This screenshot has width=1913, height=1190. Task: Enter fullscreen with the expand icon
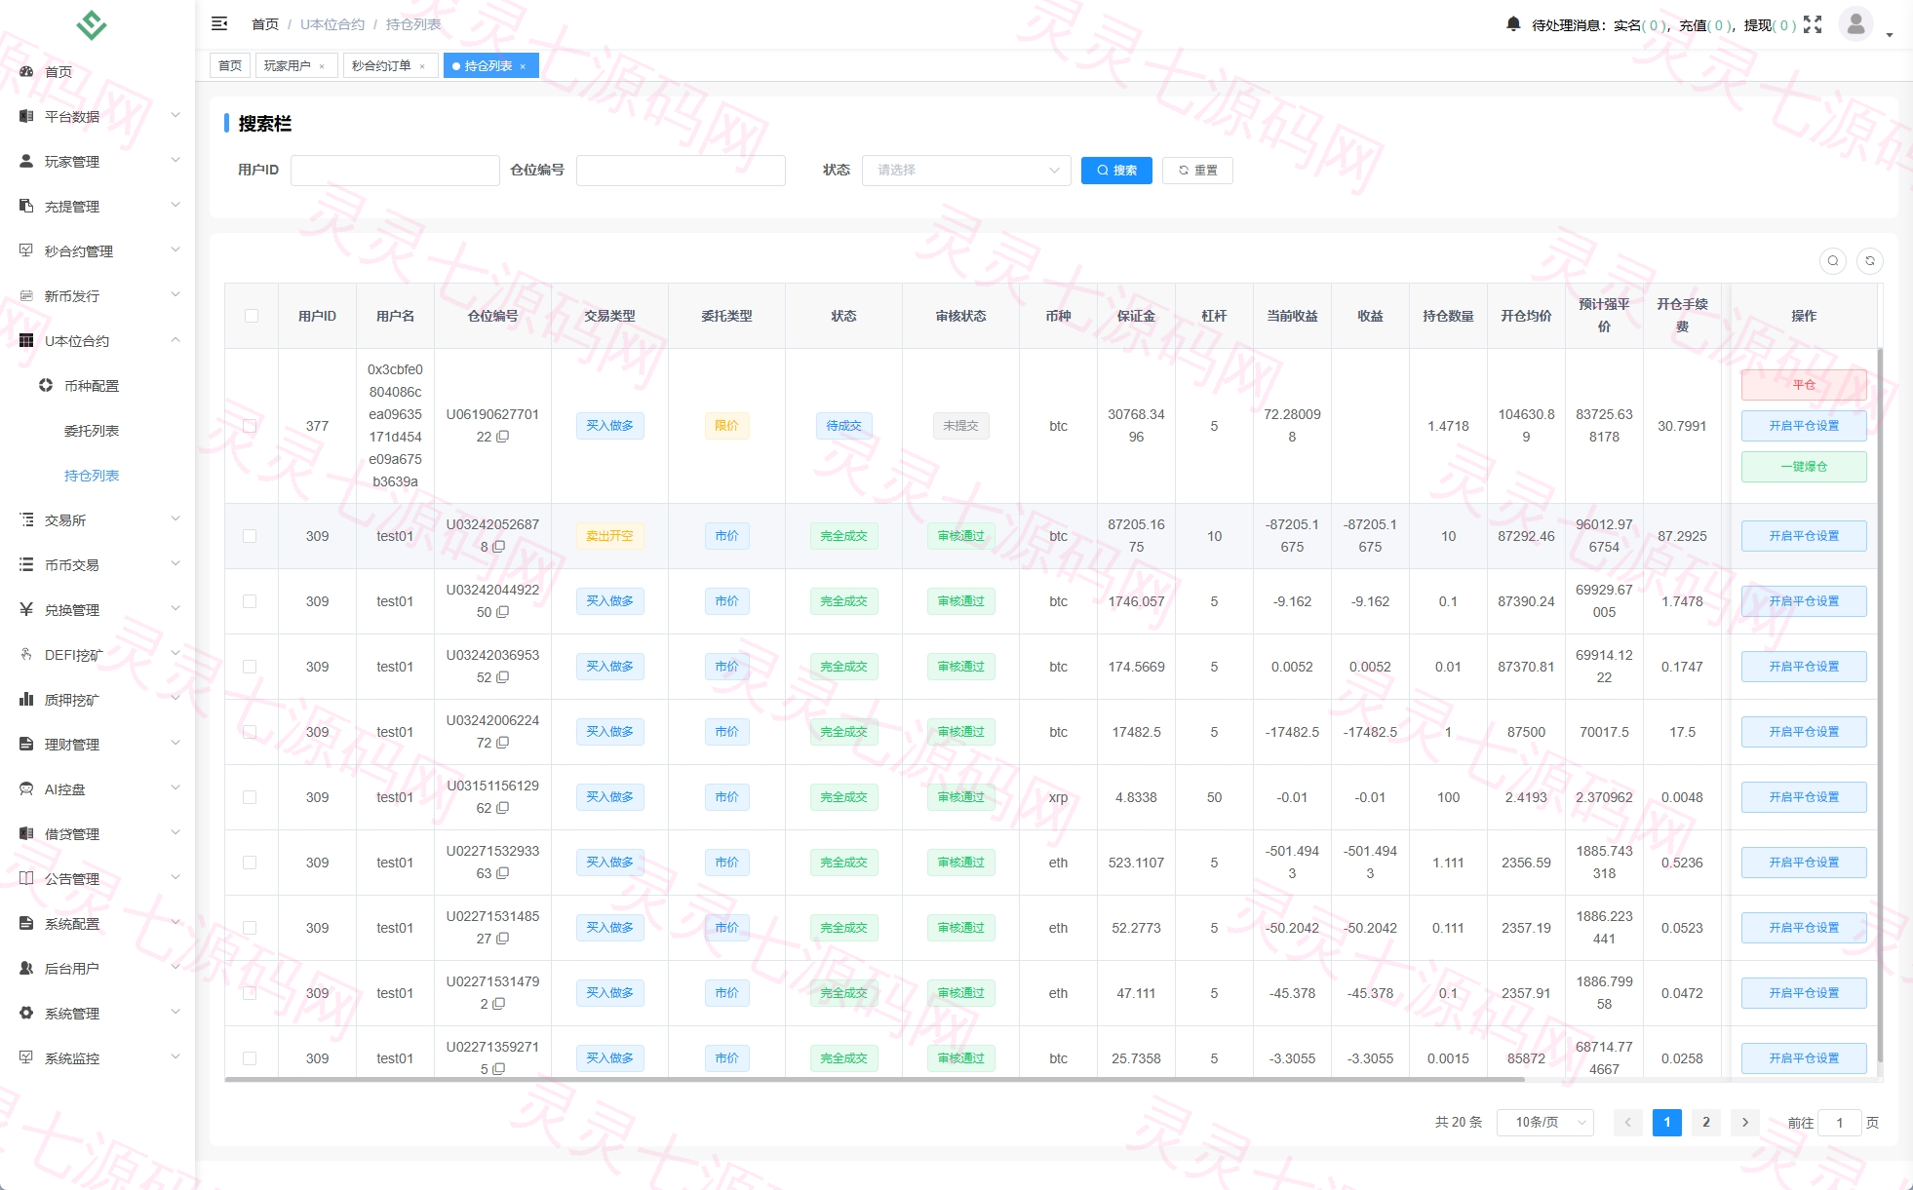point(1813,24)
